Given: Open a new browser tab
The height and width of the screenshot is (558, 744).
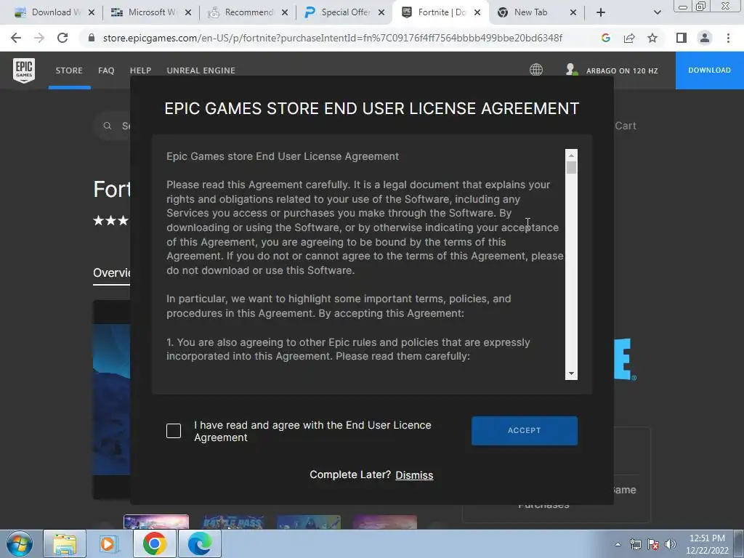Looking at the screenshot, I should tap(601, 12).
